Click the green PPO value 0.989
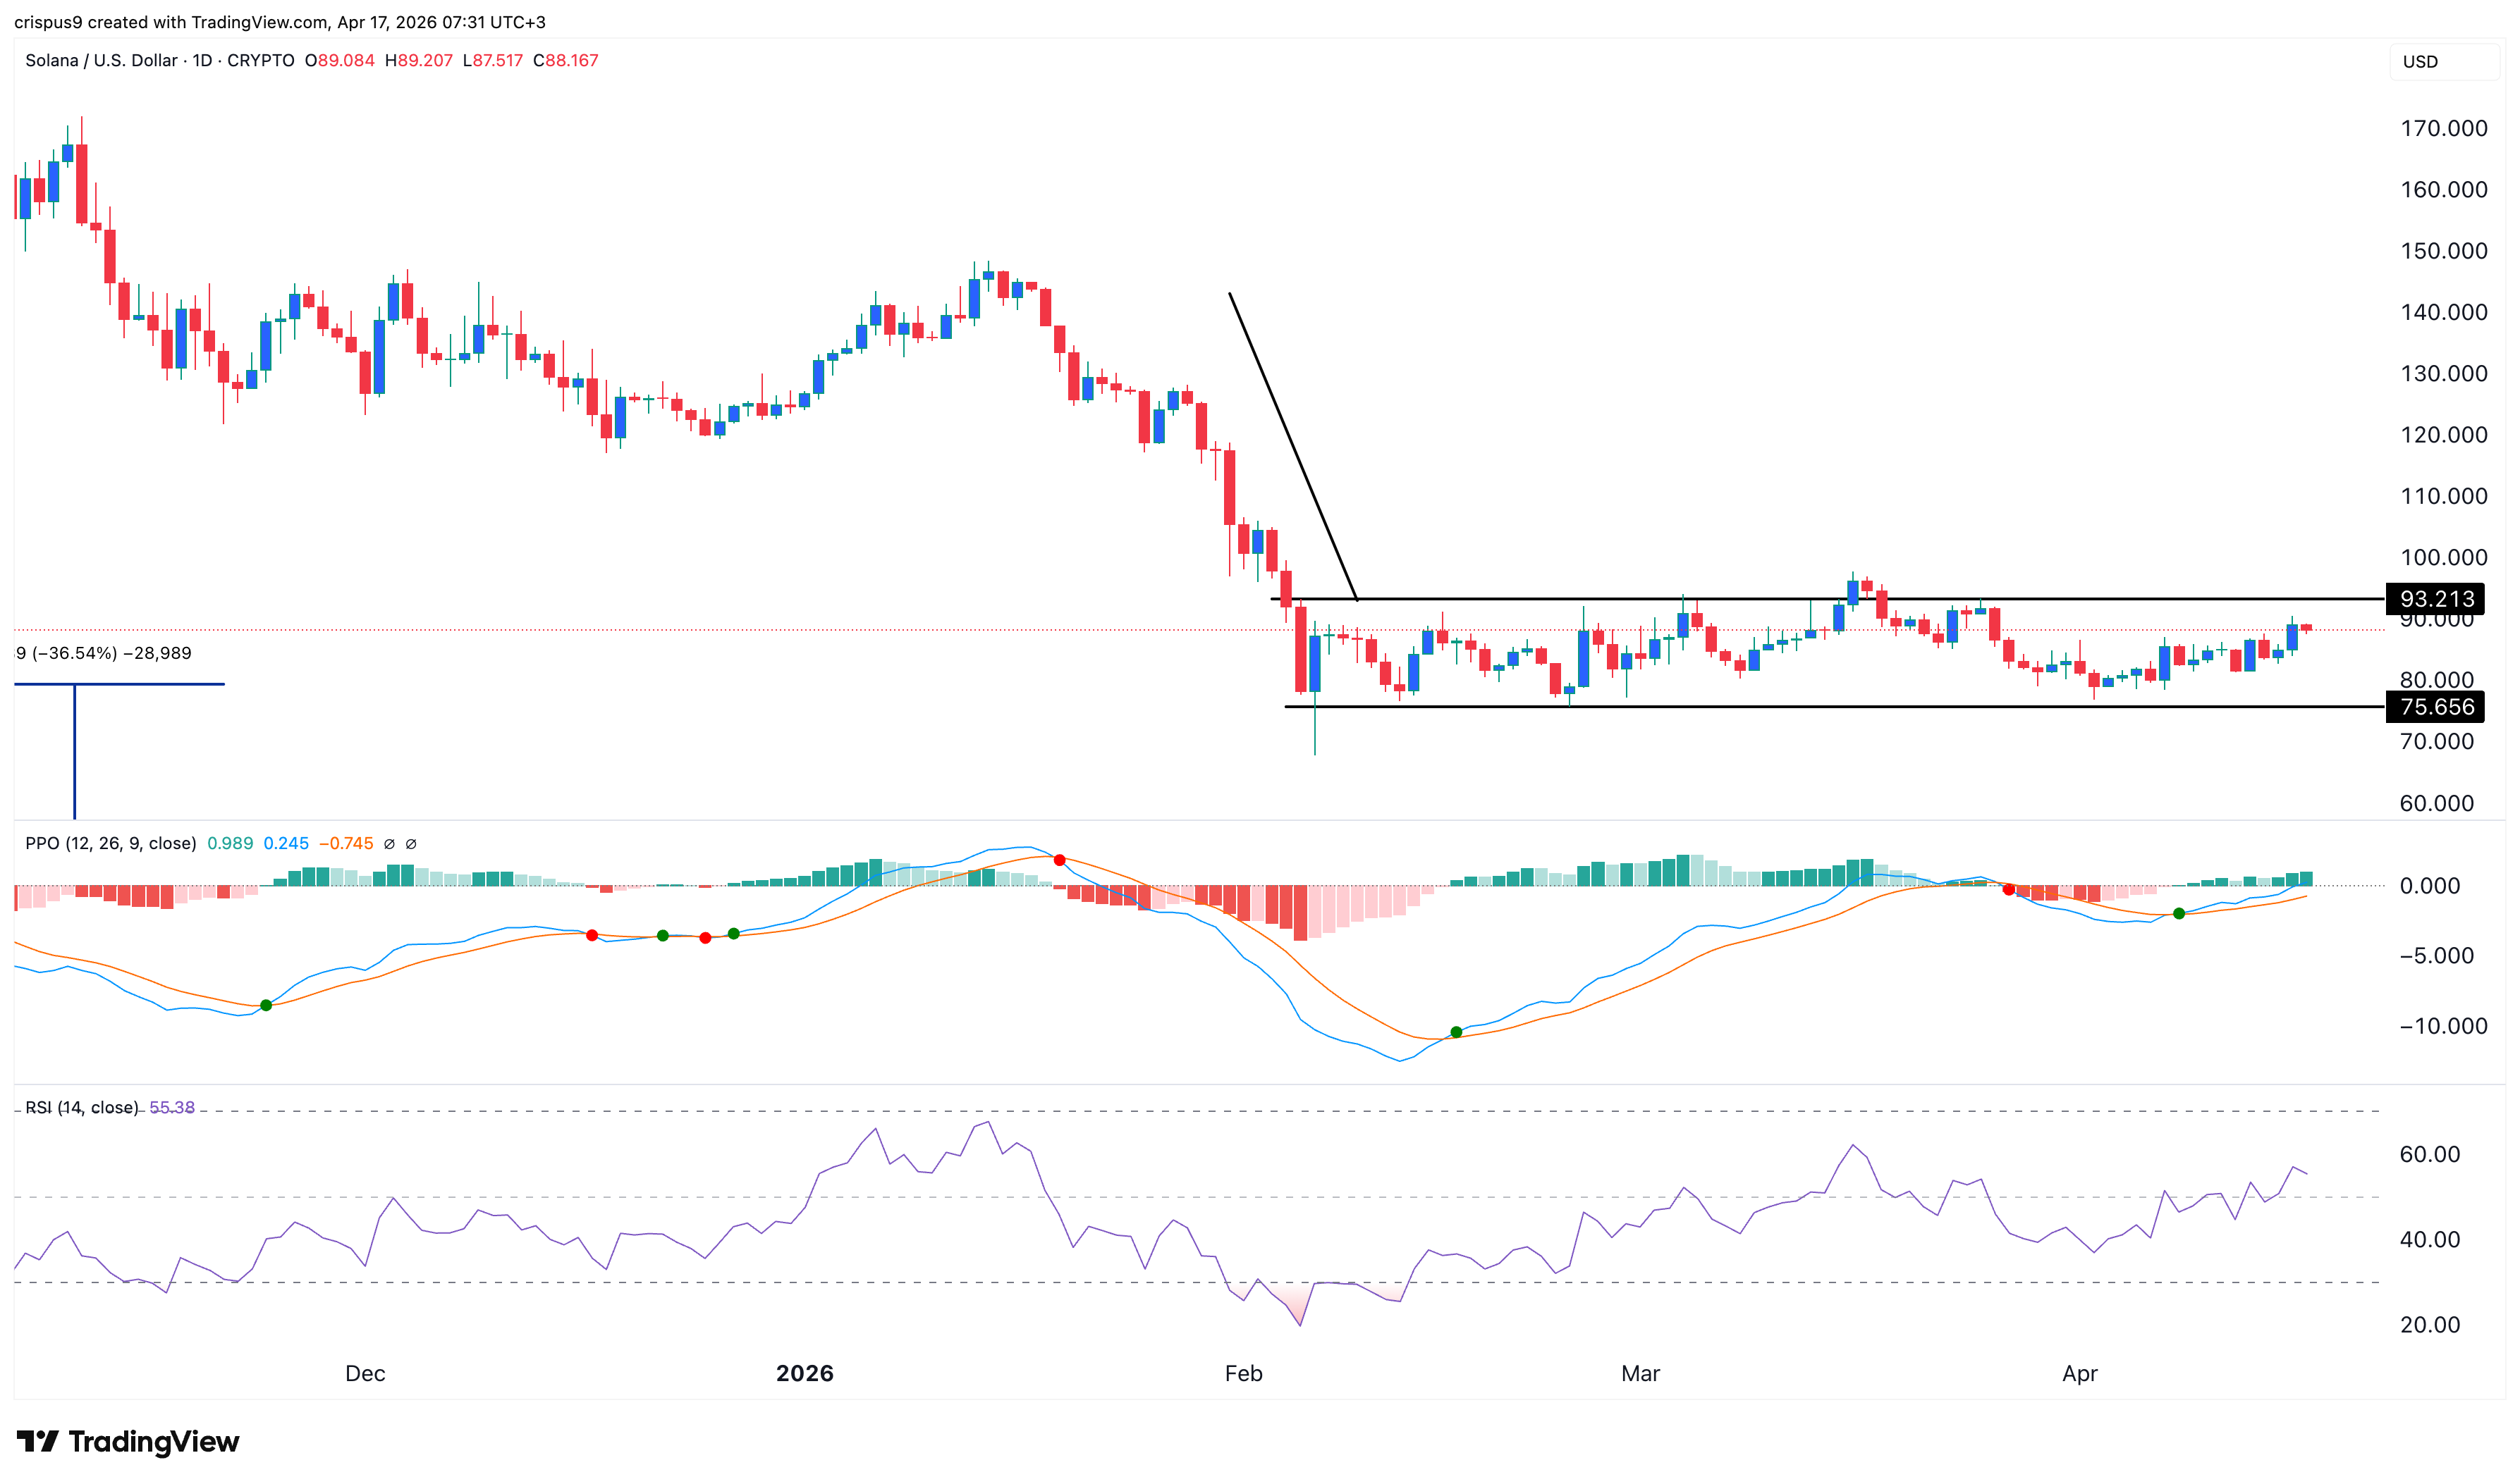This screenshot has height=1484, width=2520. click(230, 843)
